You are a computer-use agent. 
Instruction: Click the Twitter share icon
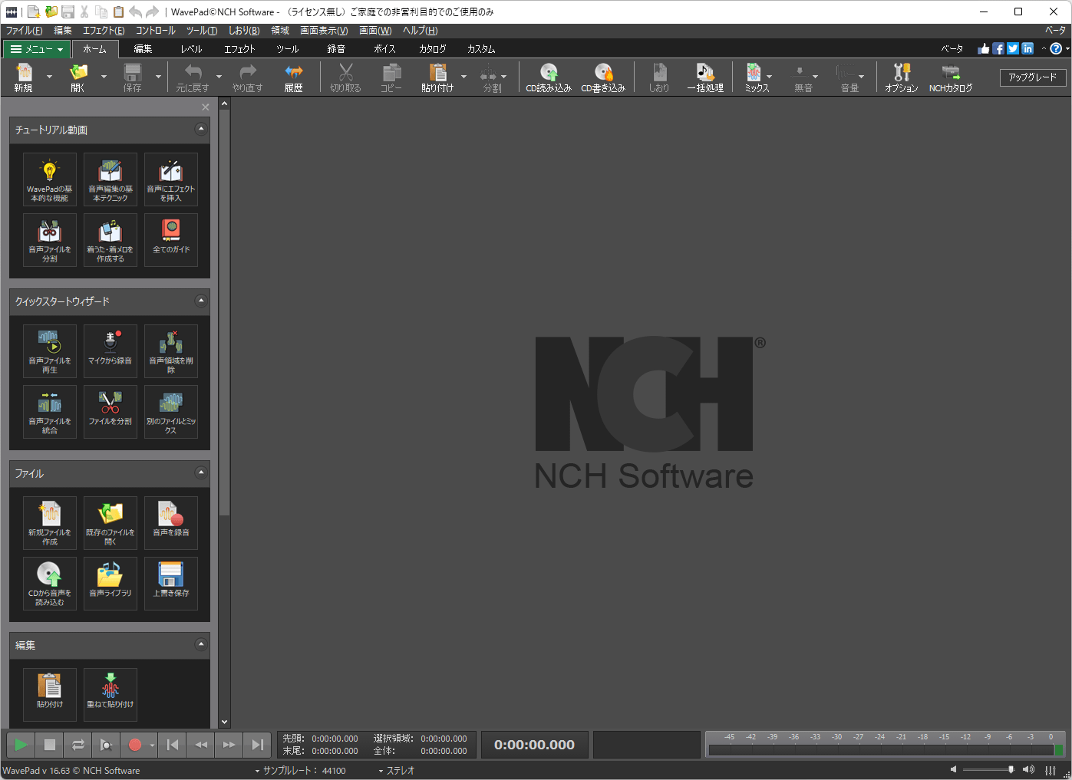click(x=1013, y=48)
